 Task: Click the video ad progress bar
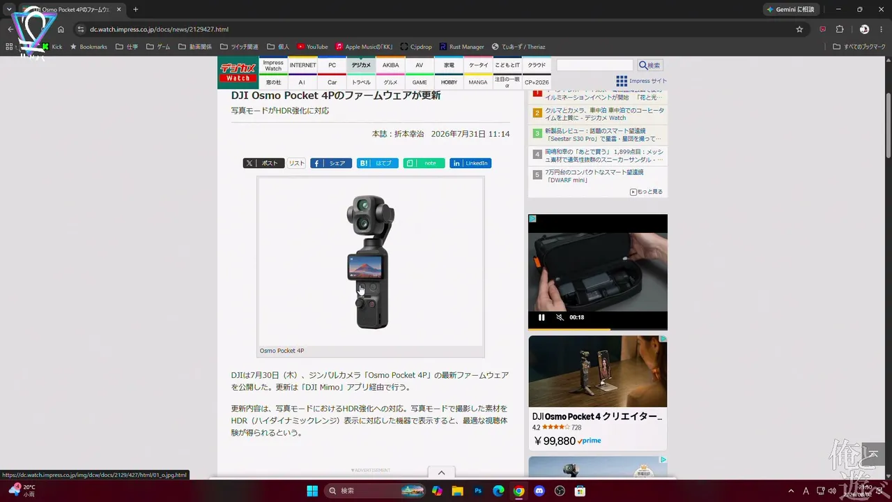point(598,329)
